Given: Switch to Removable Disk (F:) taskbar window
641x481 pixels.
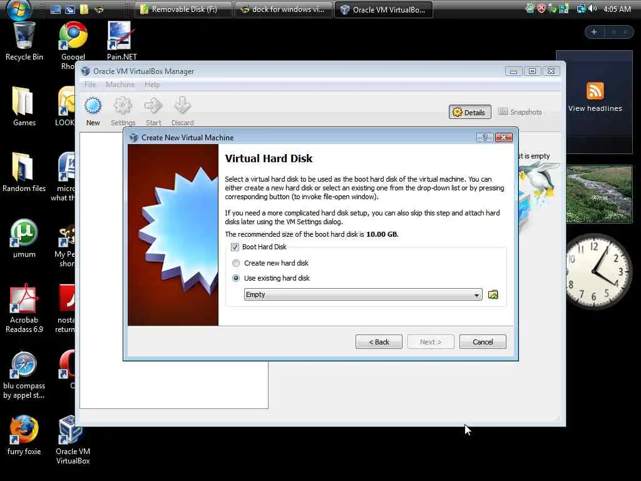Looking at the screenshot, I should coord(184,9).
